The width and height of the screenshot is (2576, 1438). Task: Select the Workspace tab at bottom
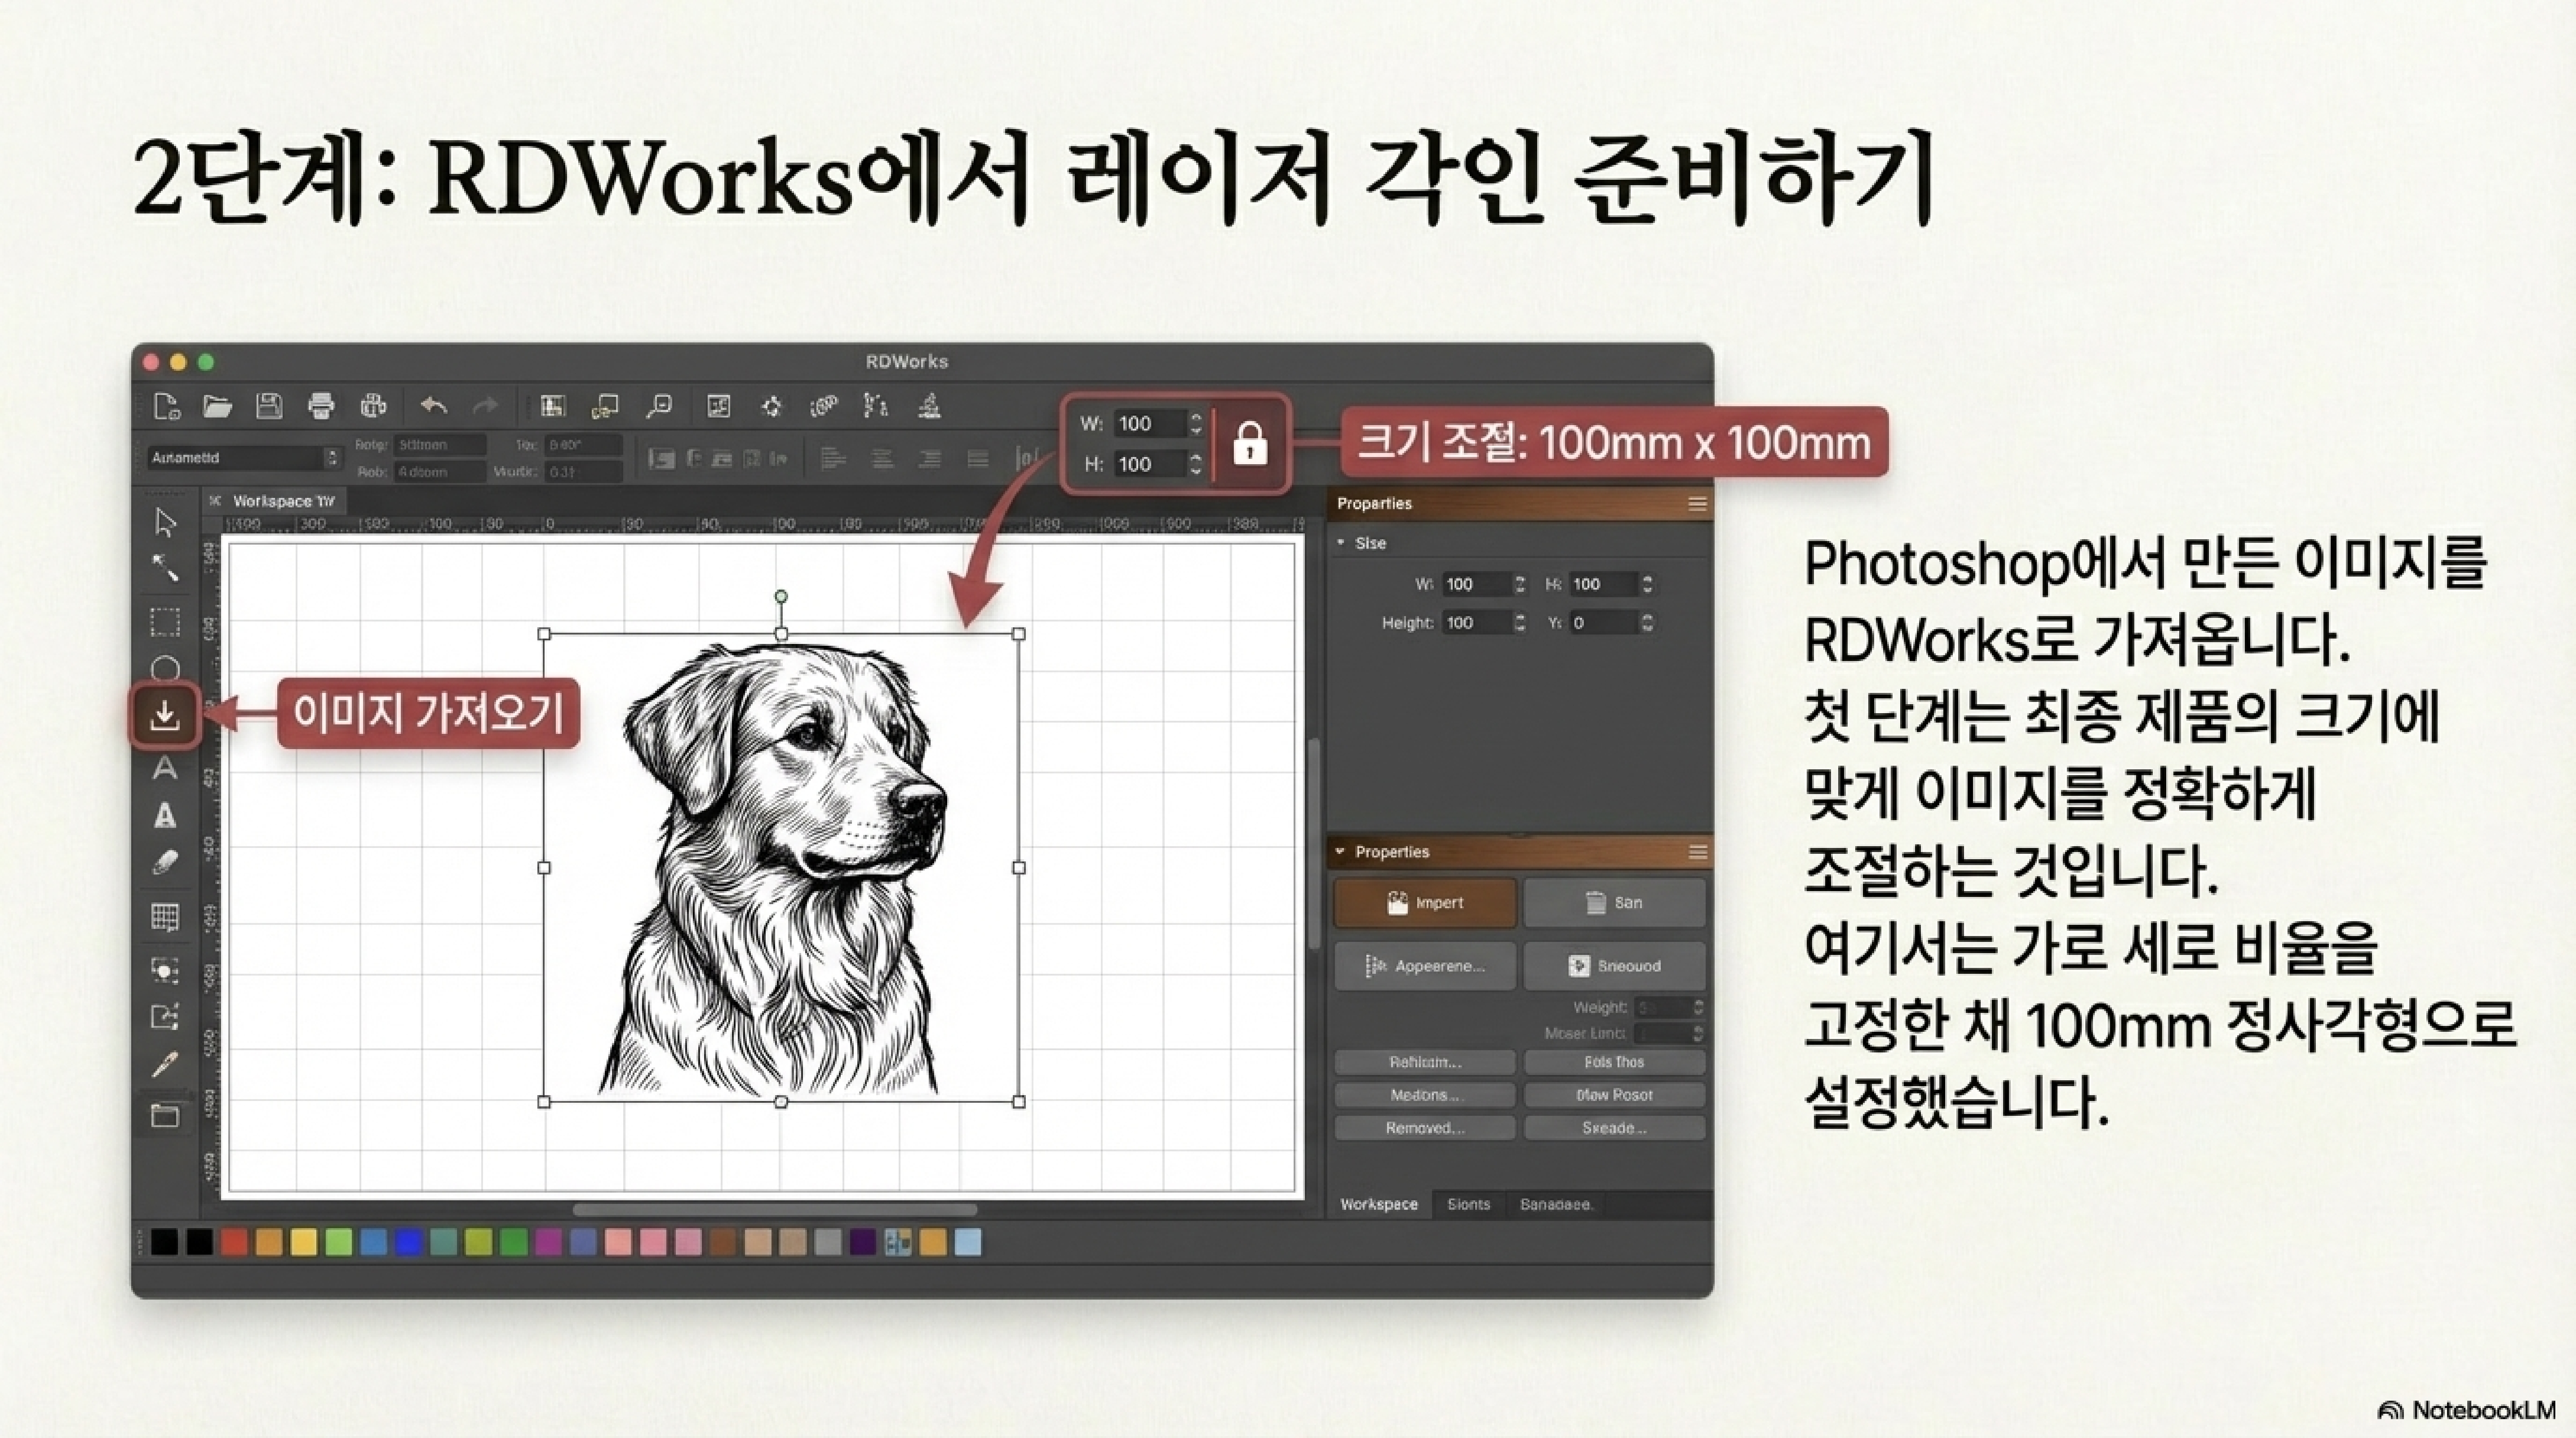click(x=1378, y=1204)
